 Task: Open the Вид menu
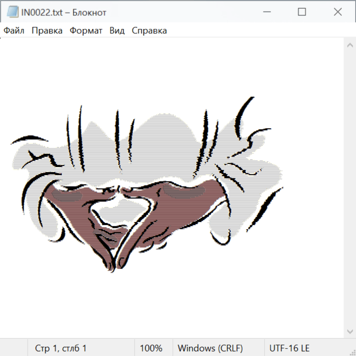pyautogui.click(x=117, y=31)
